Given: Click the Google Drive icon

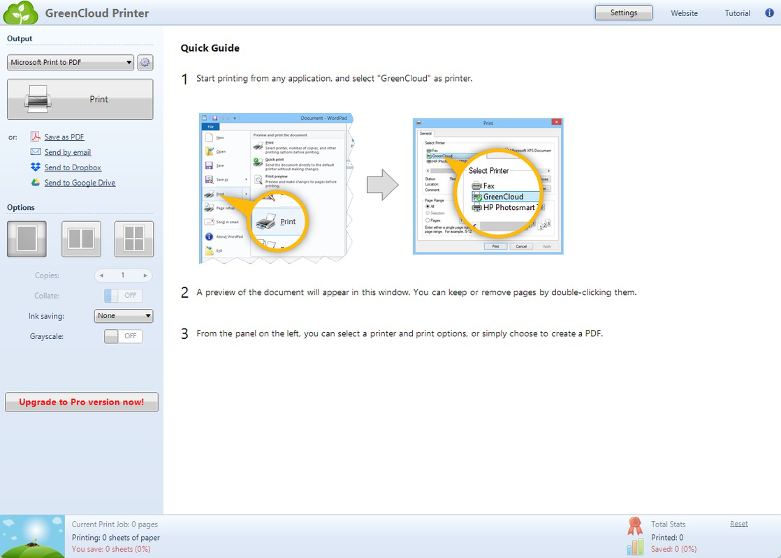Looking at the screenshot, I should (x=36, y=183).
